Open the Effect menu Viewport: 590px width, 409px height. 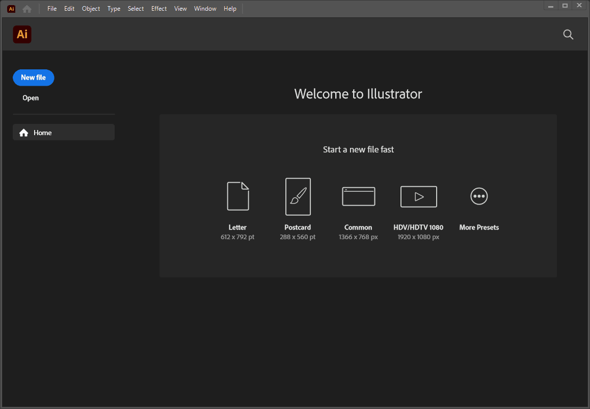[159, 9]
